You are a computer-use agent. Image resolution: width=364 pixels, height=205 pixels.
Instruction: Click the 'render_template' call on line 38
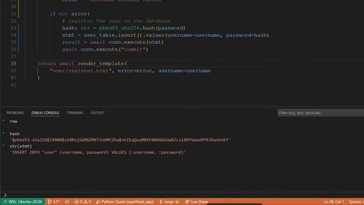coord(101,63)
